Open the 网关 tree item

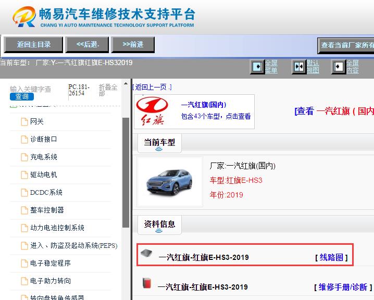pos(37,122)
